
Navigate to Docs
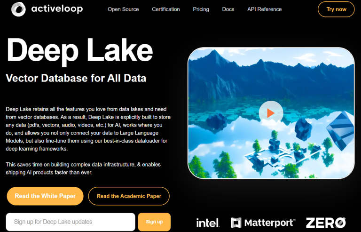(228, 9)
